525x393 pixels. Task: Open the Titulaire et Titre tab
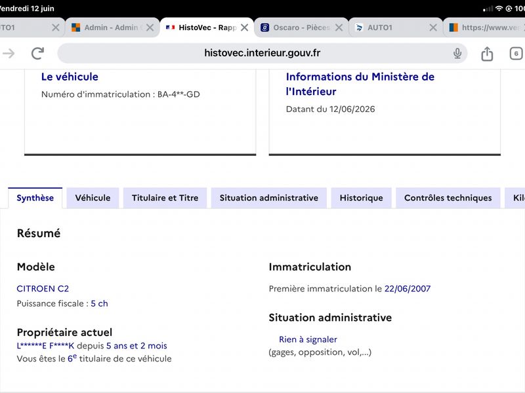pyautogui.click(x=165, y=198)
